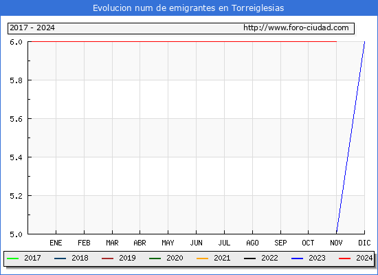Click the 5.8 y-axis value
The width and height of the screenshot is (378, 275).
coord(16,80)
